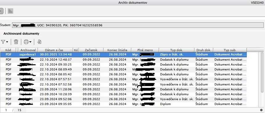Viewport: 265px width, 113px height.
Task: Click the vertical scrollbar of the table
Action: click(262, 72)
